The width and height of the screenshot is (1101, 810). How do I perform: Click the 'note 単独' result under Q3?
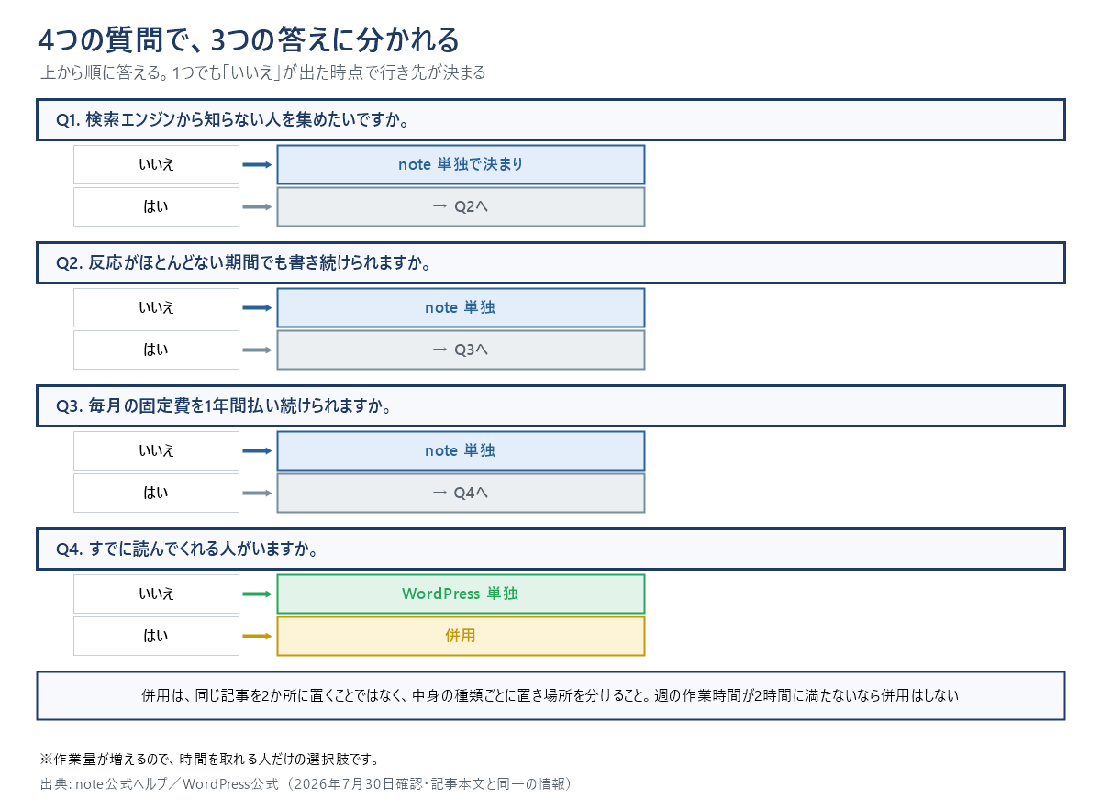pos(461,450)
